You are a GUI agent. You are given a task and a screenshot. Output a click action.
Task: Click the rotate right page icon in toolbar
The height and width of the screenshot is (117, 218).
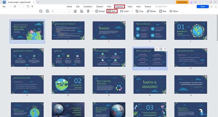pyautogui.click(x=81, y=11)
